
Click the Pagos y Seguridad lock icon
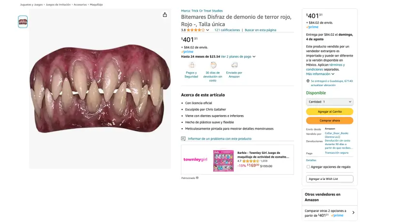pos(191,65)
